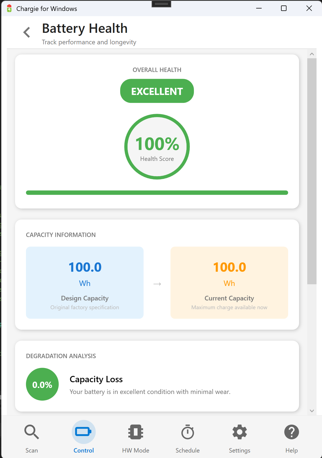322x458 pixels.
Task: Click the Chargie app logo icon
Action: pos(9,8)
